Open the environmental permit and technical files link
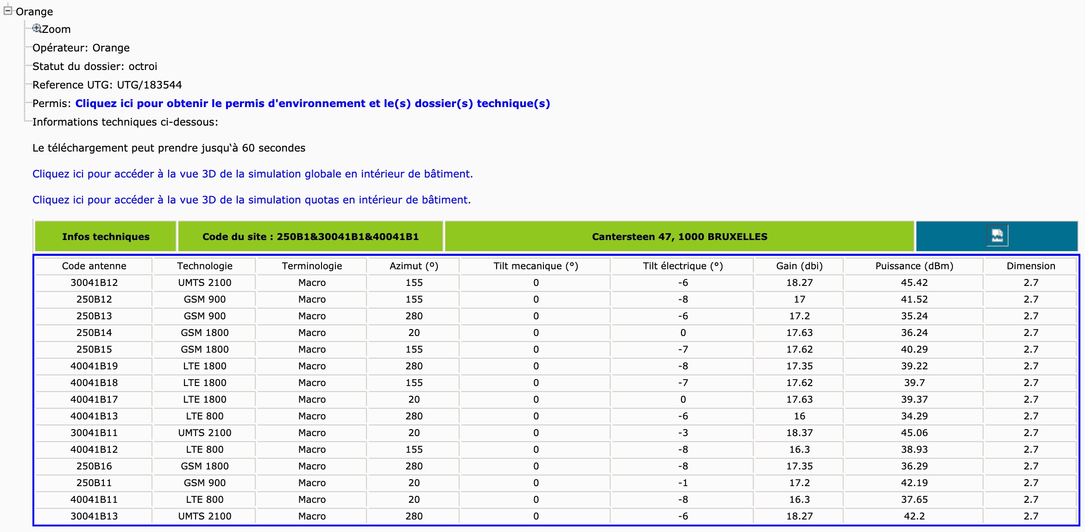This screenshot has height=532, width=1085. click(313, 103)
